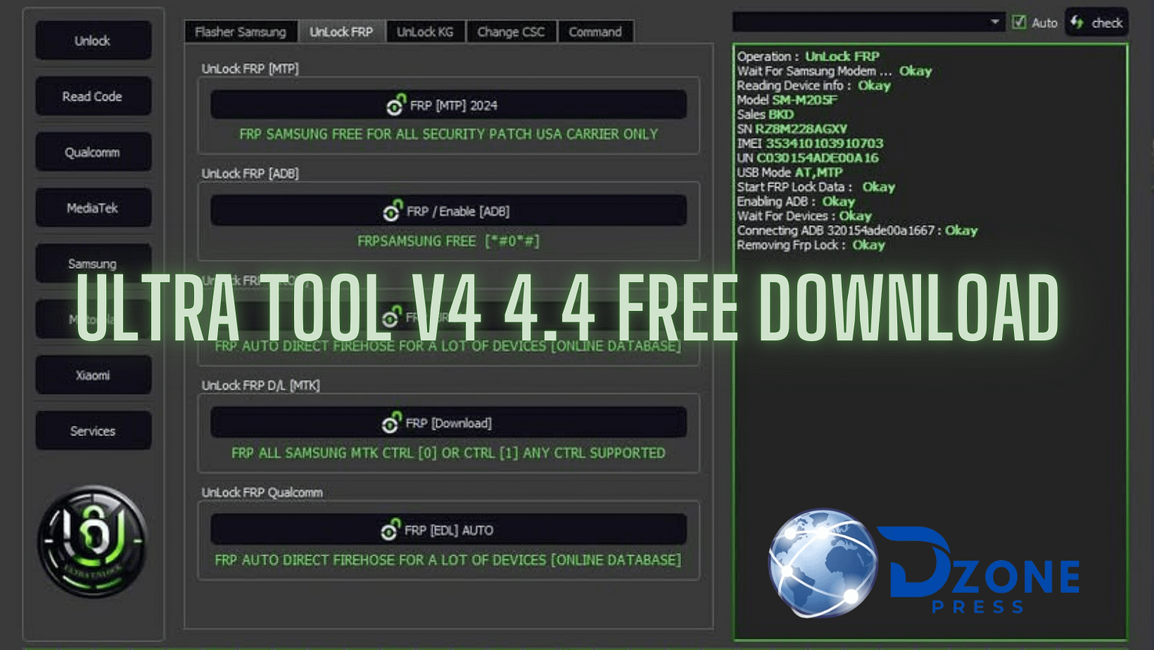Select Qualcomm from the sidebar
Viewport: 1154px width, 650px height.
(92, 152)
